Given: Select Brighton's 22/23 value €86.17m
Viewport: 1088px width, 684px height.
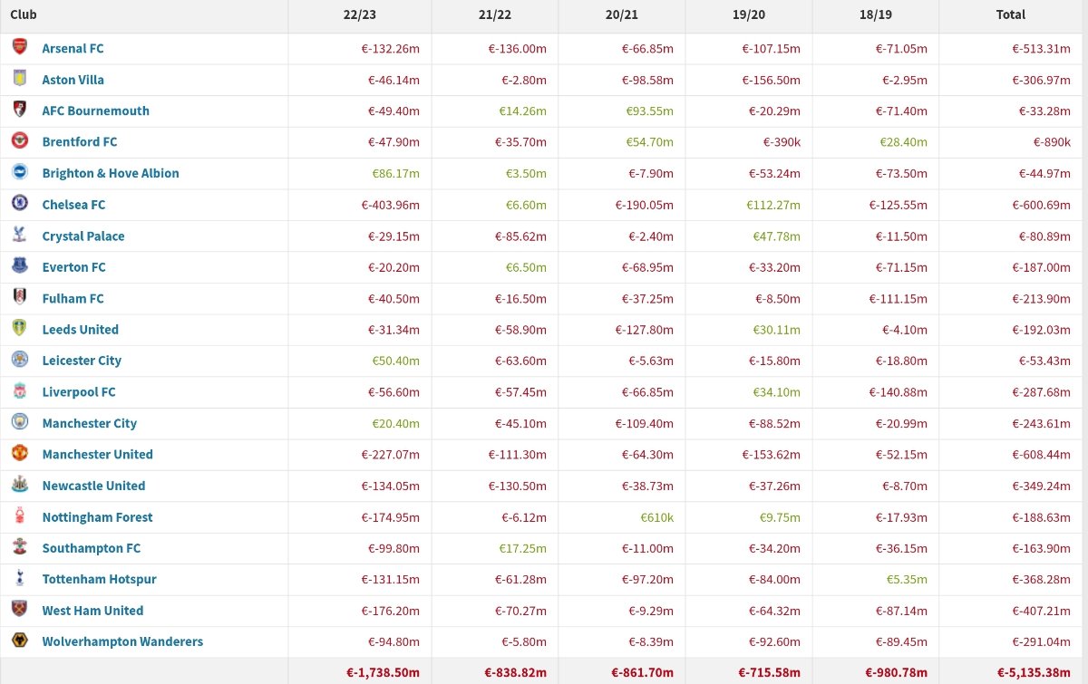Looking at the screenshot, I should 396,173.
